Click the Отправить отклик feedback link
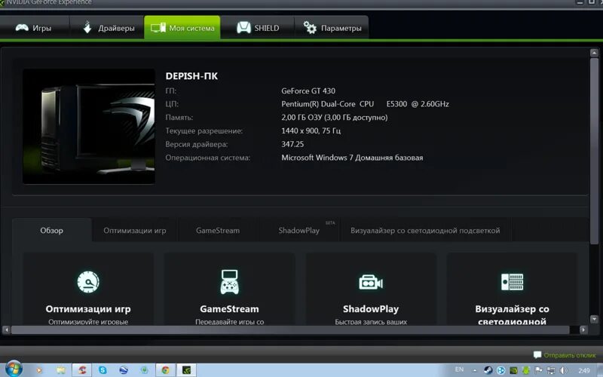 (570, 355)
